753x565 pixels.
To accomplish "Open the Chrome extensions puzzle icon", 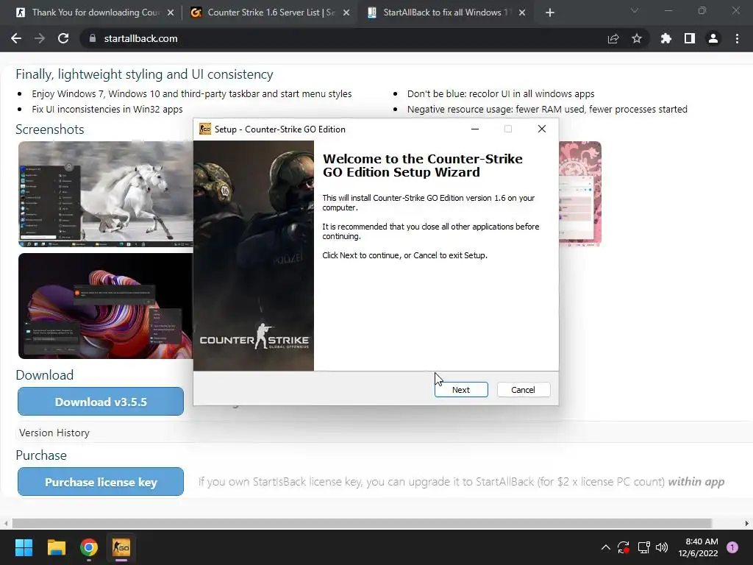I will tap(665, 38).
